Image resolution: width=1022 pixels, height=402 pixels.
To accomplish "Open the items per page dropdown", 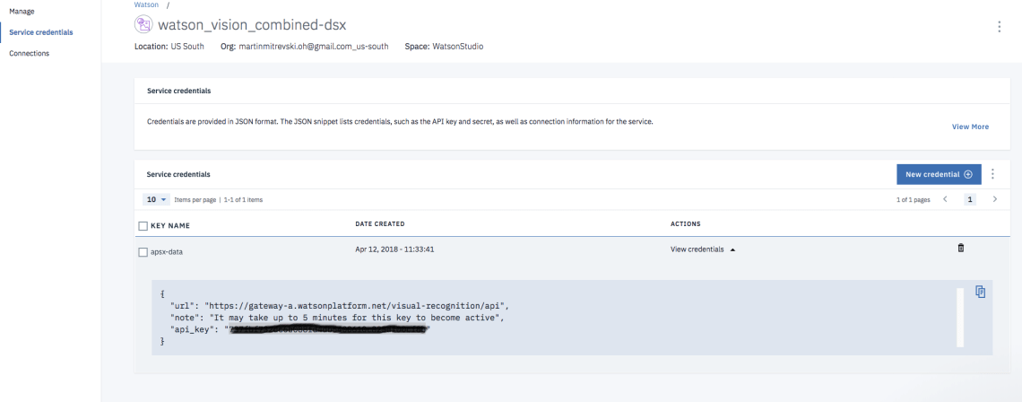I will pos(156,199).
